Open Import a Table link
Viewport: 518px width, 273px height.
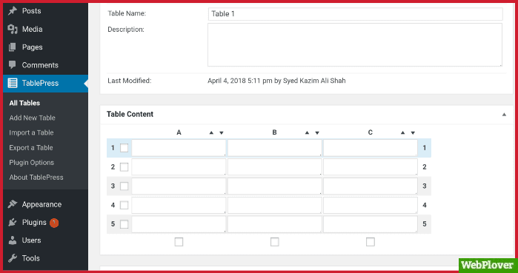point(31,132)
